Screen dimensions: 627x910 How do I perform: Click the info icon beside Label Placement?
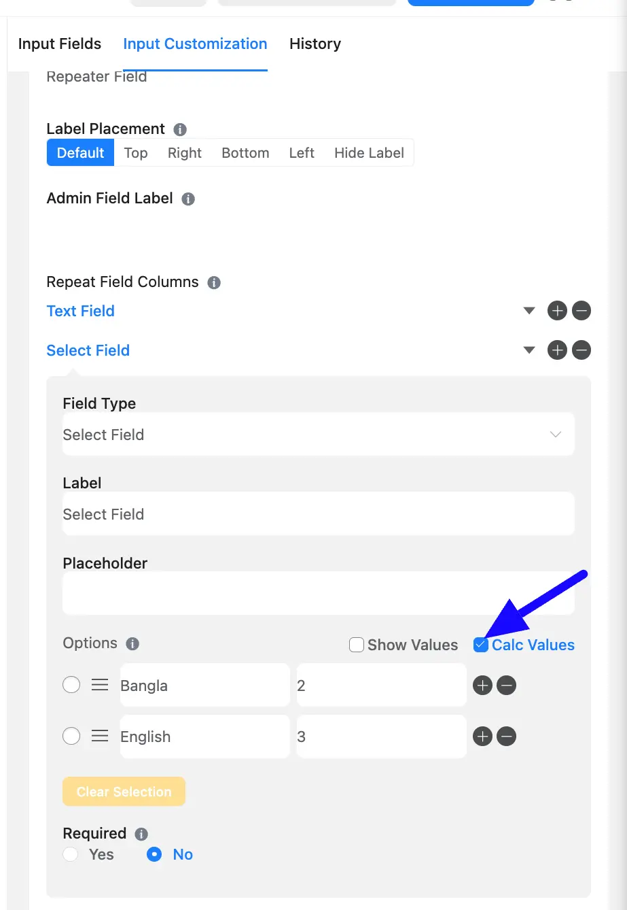tap(180, 129)
